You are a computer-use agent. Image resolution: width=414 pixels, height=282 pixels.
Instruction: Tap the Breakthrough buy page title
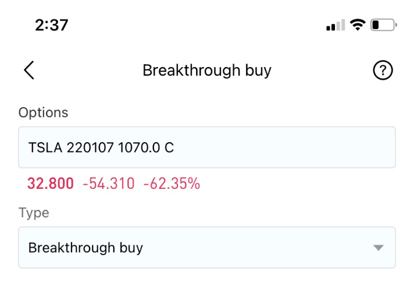coord(207,70)
